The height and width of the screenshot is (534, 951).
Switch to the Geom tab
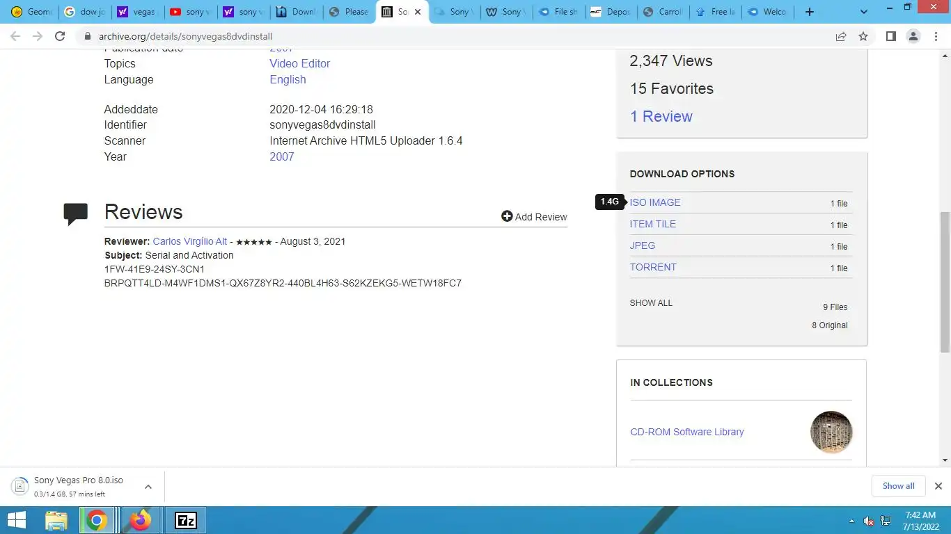(32, 12)
